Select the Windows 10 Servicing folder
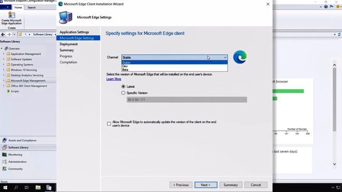 (x=24, y=70)
